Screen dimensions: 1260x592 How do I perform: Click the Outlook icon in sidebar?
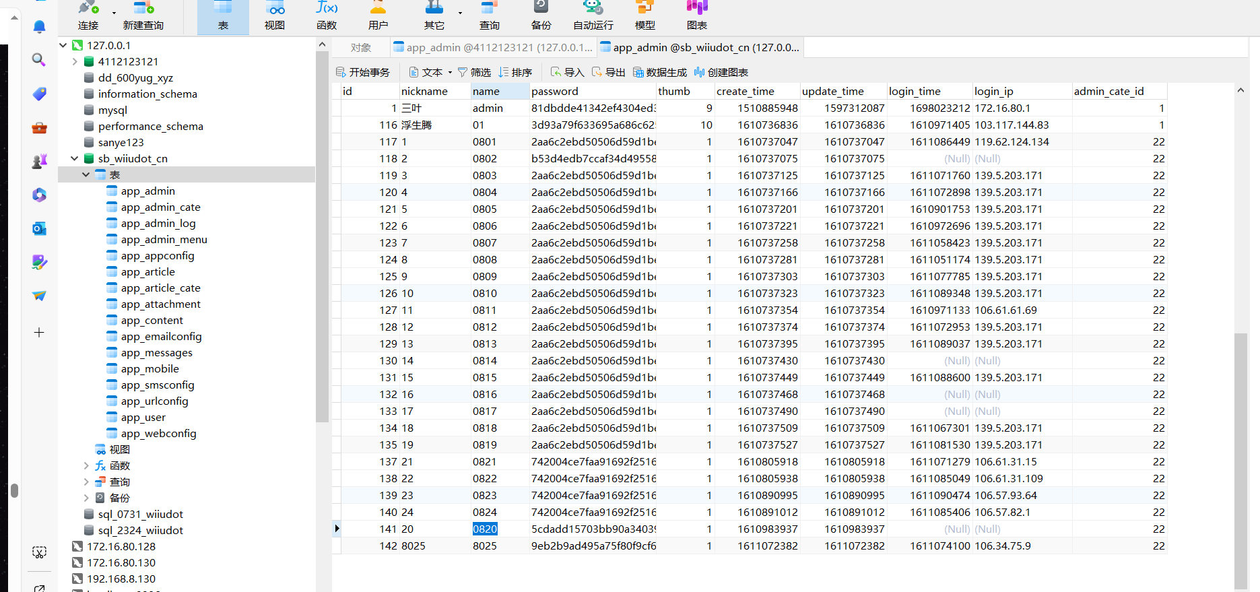click(39, 228)
